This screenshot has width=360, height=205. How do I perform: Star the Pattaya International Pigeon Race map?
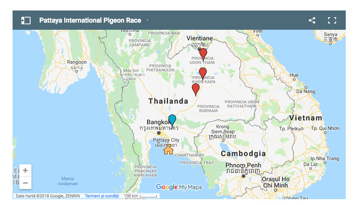148,20
